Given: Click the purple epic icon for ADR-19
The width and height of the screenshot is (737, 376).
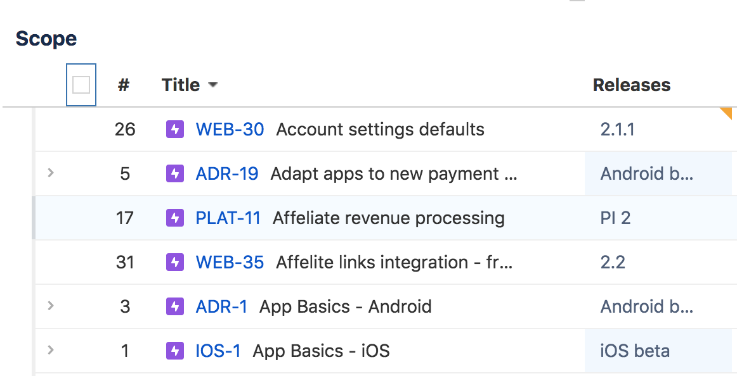Looking at the screenshot, I should pos(175,174).
